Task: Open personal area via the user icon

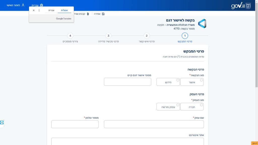Action: (23, 5)
